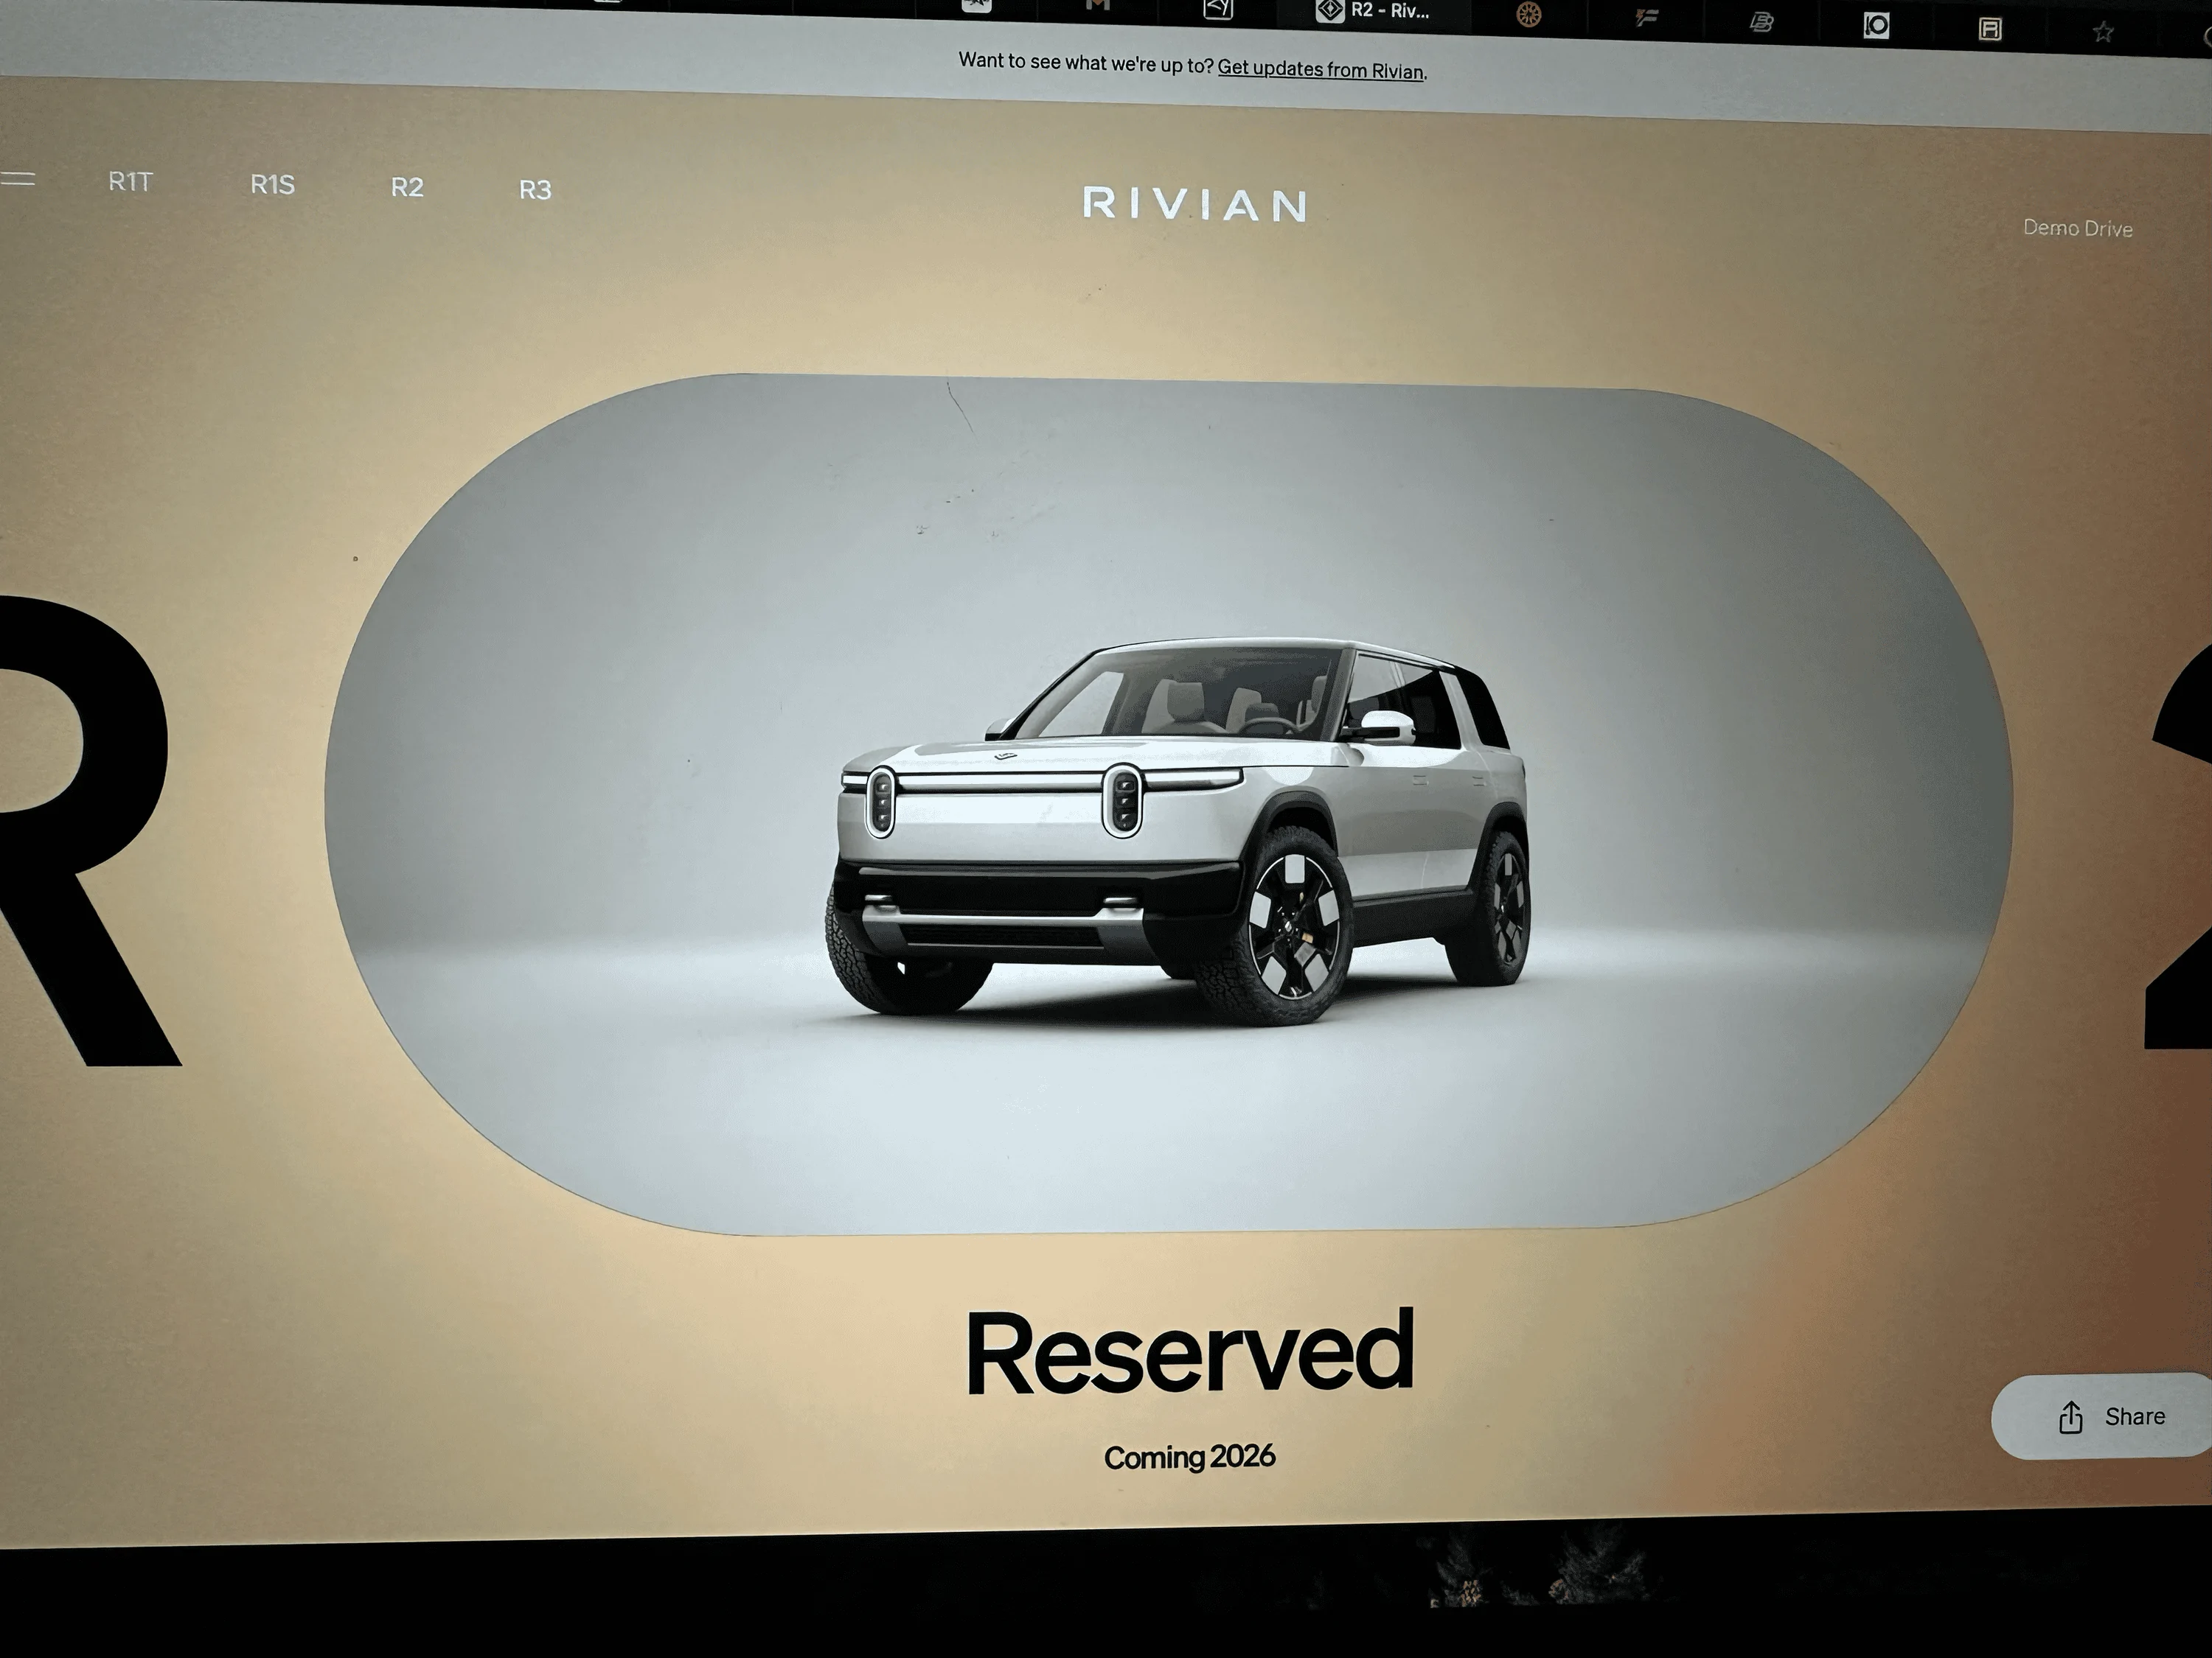Select R3 in the navigation bar
Viewport: 2212px width, 1658px height.
click(x=535, y=190)
